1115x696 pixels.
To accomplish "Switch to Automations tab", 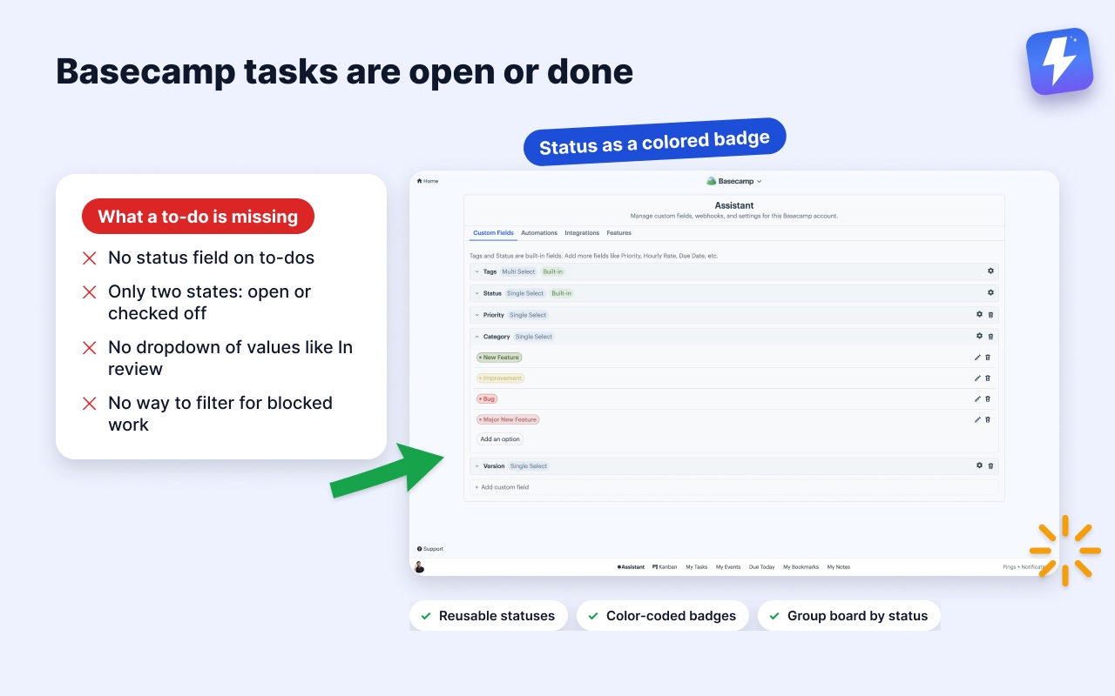I will (x=539, y=233).
